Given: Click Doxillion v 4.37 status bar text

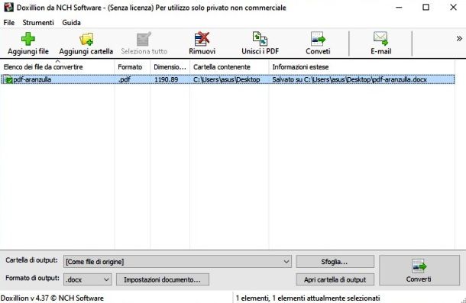Looking at the screenshot, I should click(x=52, y=298).
